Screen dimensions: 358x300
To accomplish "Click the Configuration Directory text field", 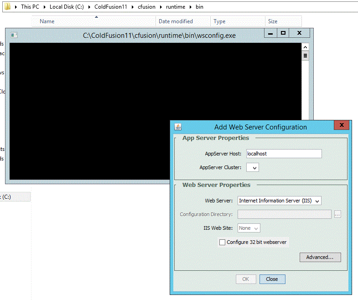I will [x=285, y=214].
